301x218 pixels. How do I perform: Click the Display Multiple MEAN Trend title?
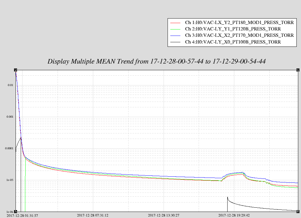[x=157, y=61]
